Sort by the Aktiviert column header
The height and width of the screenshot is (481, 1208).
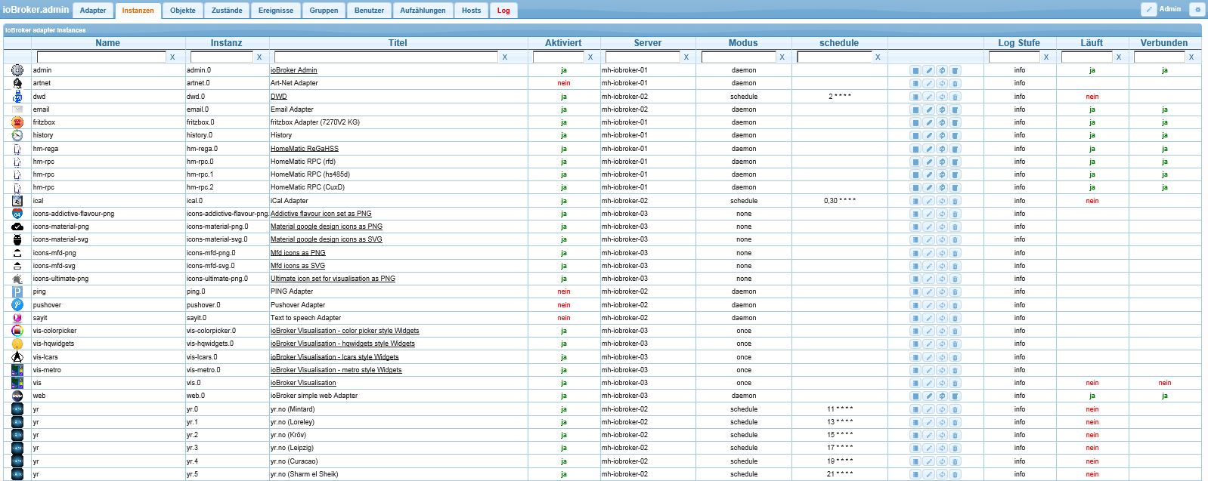click(563, 43)
